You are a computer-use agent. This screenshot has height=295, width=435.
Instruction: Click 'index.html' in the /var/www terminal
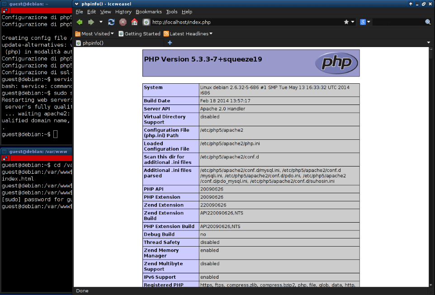[18, 179]
